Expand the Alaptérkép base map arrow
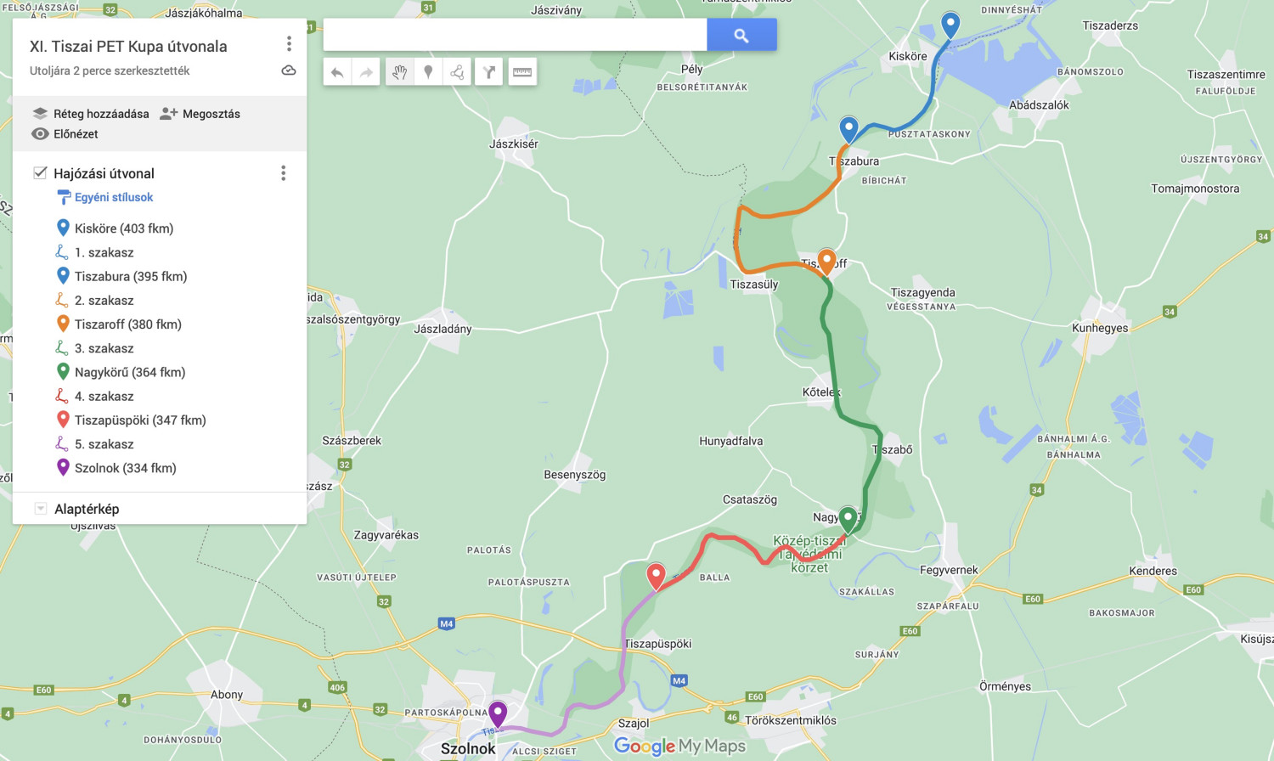 pos(40,509)
